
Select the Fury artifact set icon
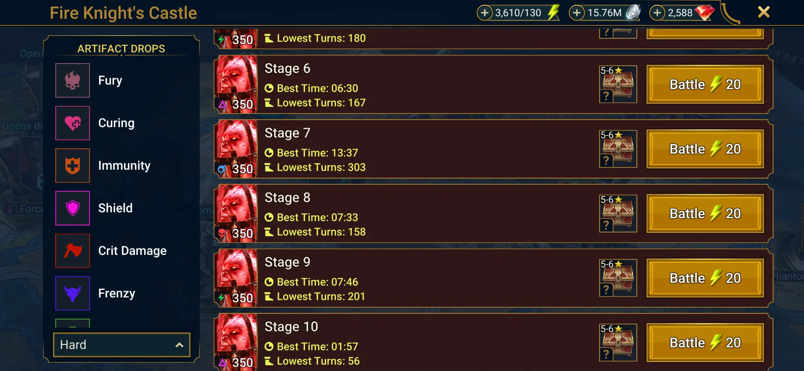(73, 80)
